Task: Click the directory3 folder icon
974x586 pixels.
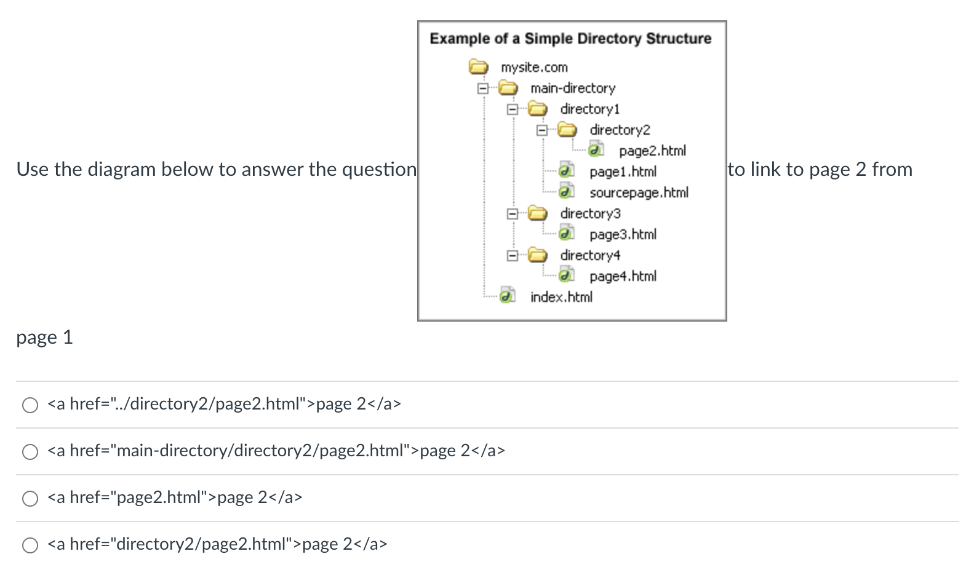Action: point(537,213)
